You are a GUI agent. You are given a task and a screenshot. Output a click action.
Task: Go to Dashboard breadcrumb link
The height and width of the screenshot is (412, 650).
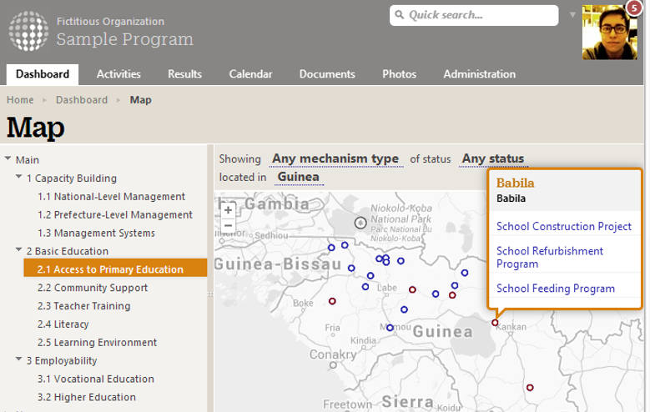pyautogui.click(x=82, y=100)
